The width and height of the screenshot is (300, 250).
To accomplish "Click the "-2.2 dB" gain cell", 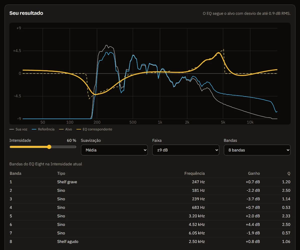I will tap(253, 190).
